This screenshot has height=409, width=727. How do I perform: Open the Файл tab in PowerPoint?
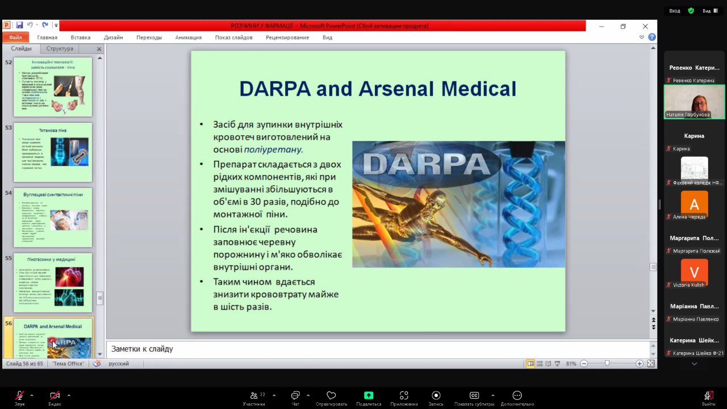[x=15, y=37]
